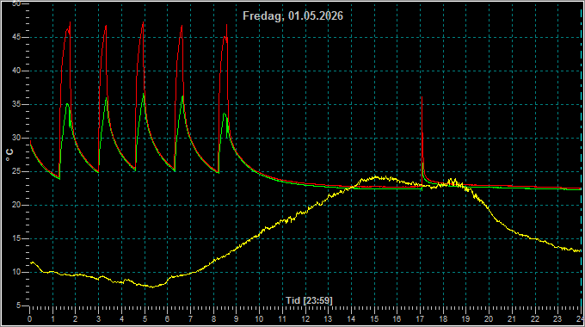This screenshot has height=327, width=585.
Task: Click the chart title Fredag, 01.05.2026
Action: 292,16
